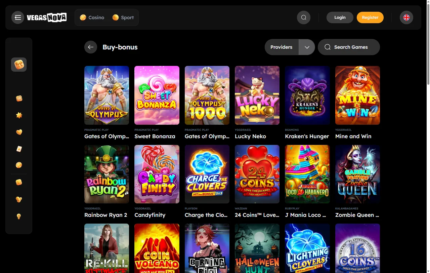Screen dimensions: 430x273
Task: Open Halloween Hunt game thumbnail
Action: tap(257, 248)
